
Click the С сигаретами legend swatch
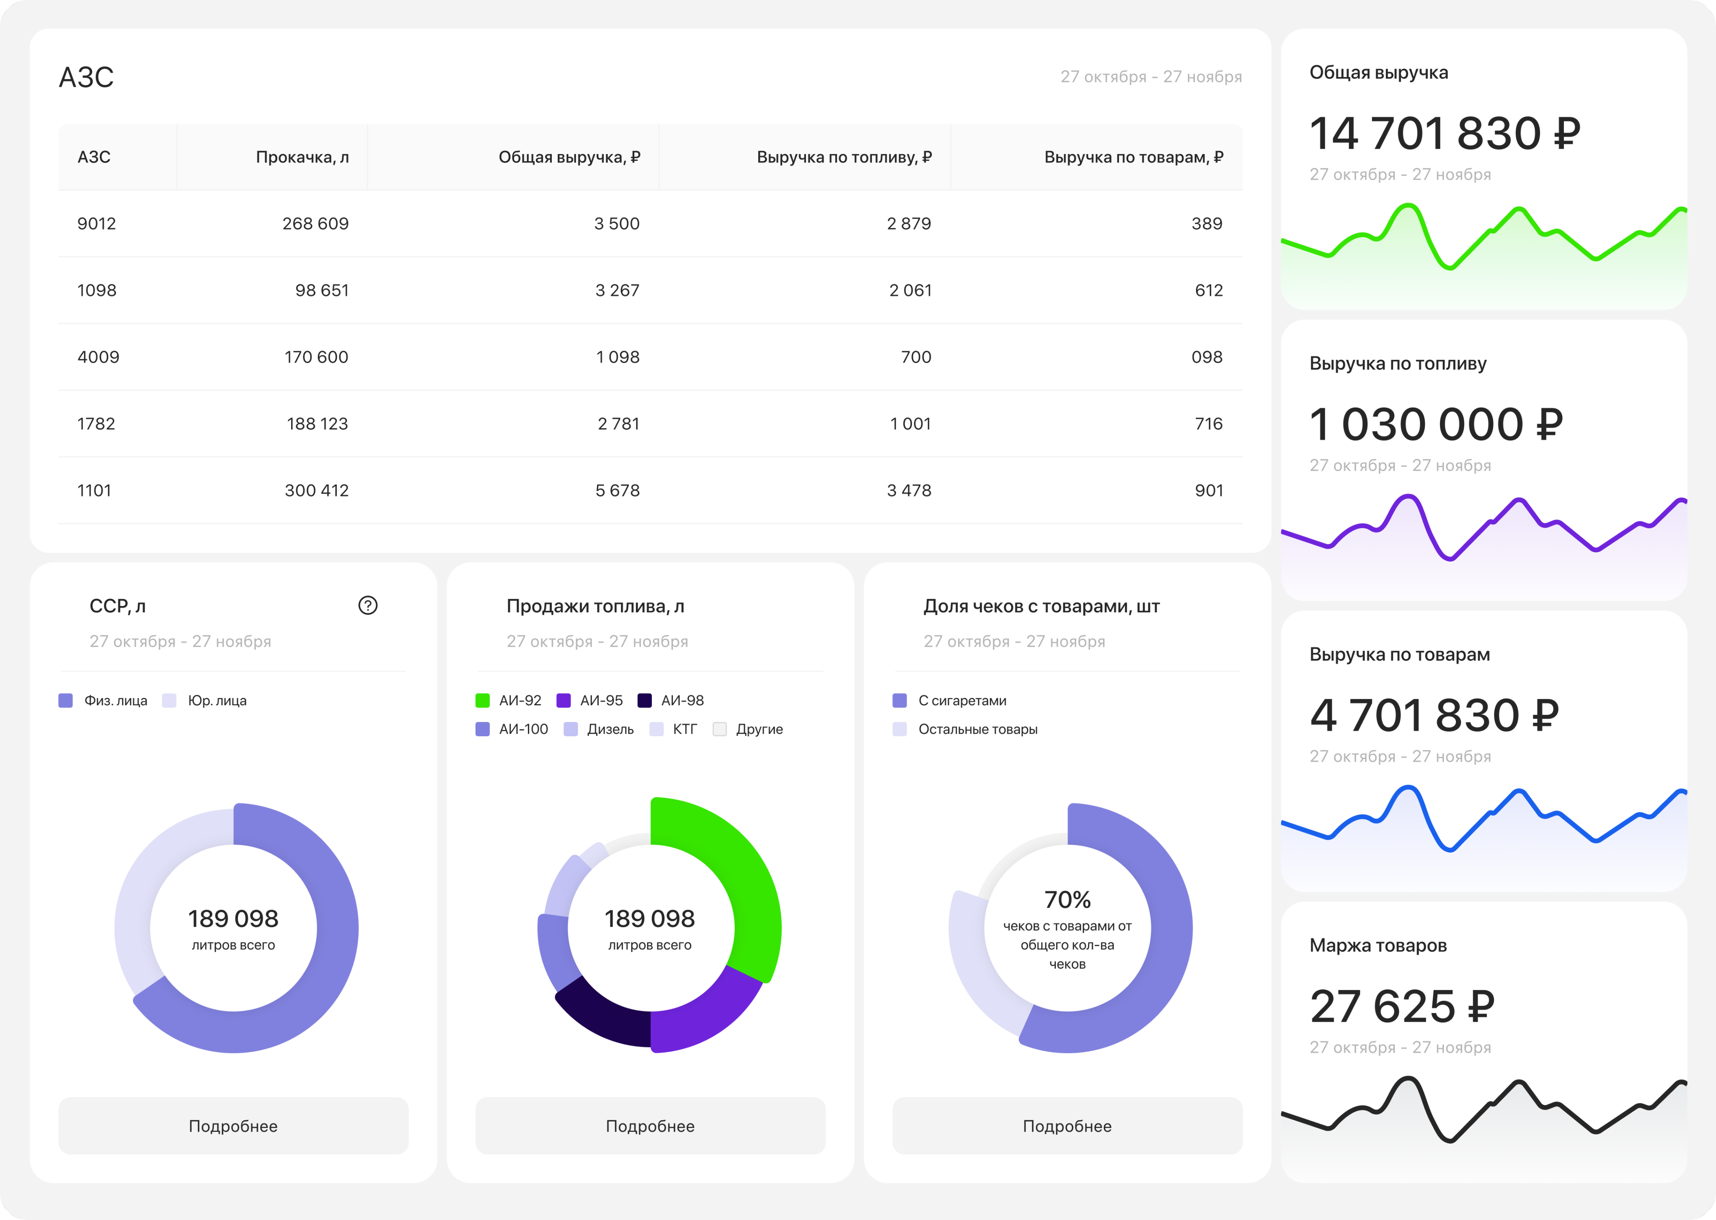coord(899,700)
